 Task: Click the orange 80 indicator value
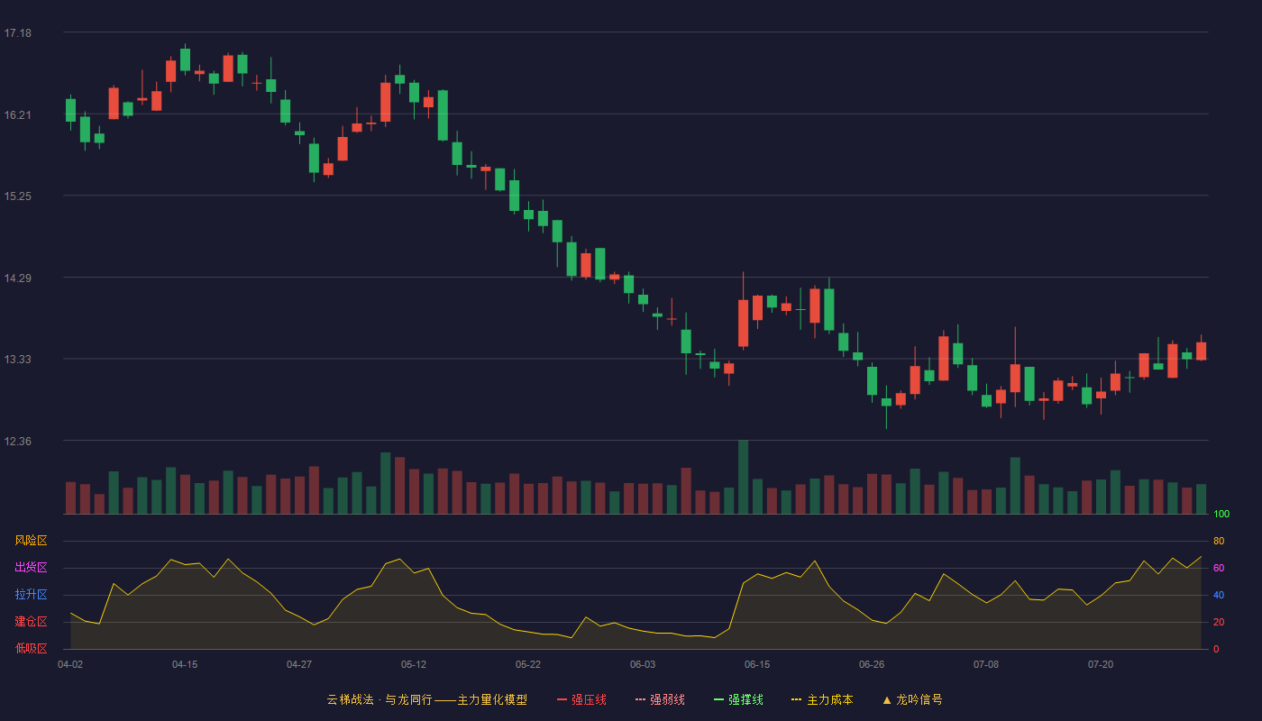click(x=1219, y=541)
